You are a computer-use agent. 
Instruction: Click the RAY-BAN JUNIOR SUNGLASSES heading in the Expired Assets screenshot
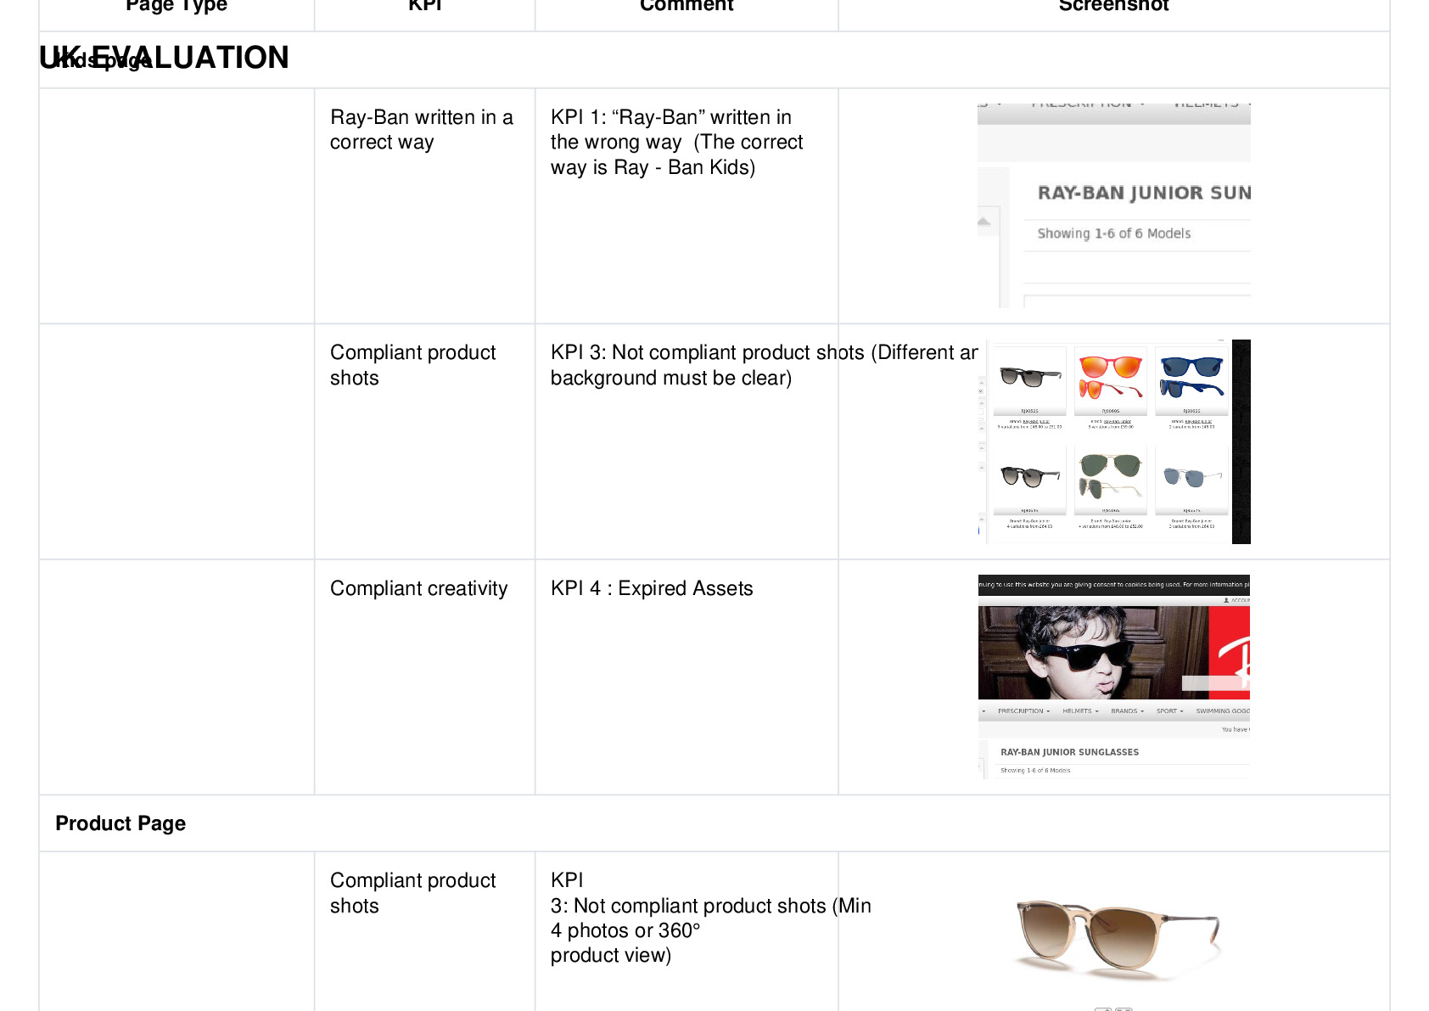coord(1069,752)
